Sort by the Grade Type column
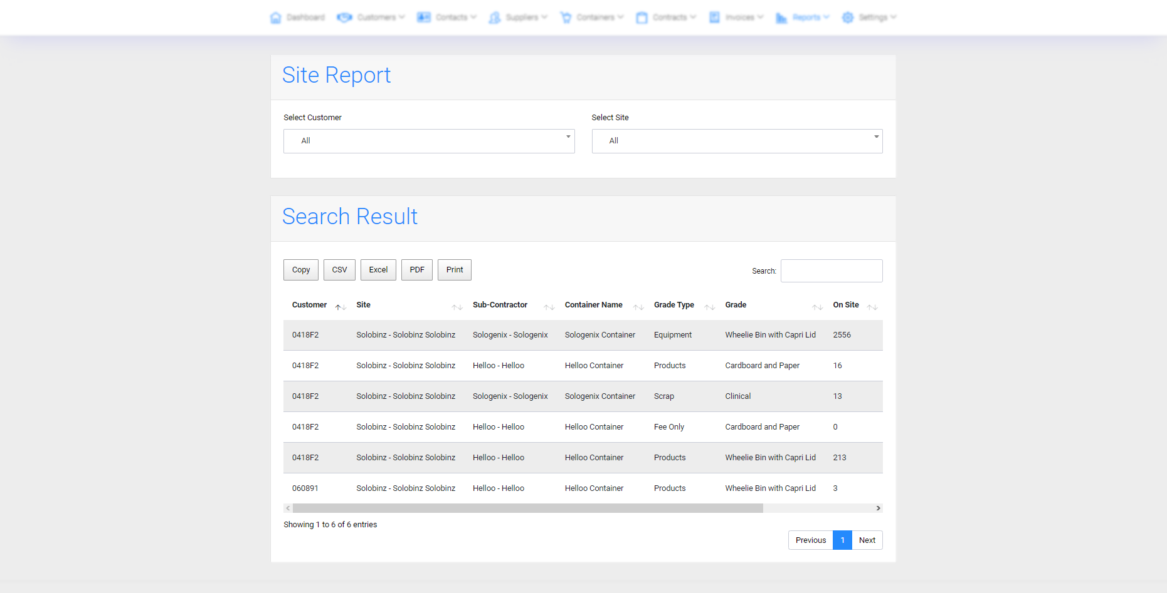1167x593 pixels. pos(674,305)
